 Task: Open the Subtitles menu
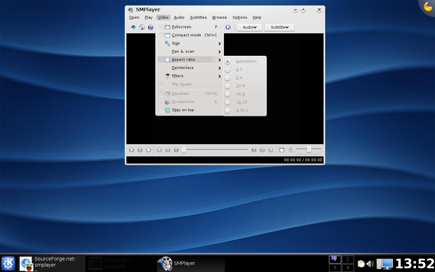point(198,17)
